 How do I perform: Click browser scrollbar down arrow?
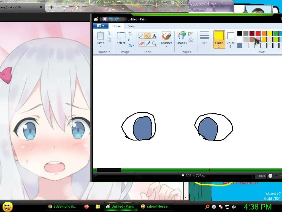pos(186,197)
